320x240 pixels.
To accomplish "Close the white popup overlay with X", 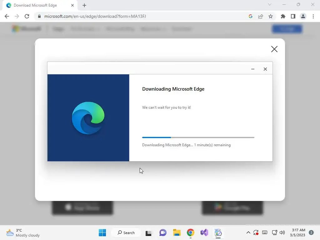I will (274, 49).
